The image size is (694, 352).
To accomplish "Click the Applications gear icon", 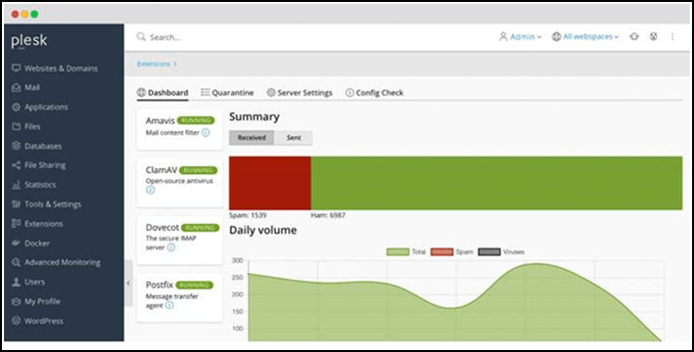I will [x=17, y=107].
